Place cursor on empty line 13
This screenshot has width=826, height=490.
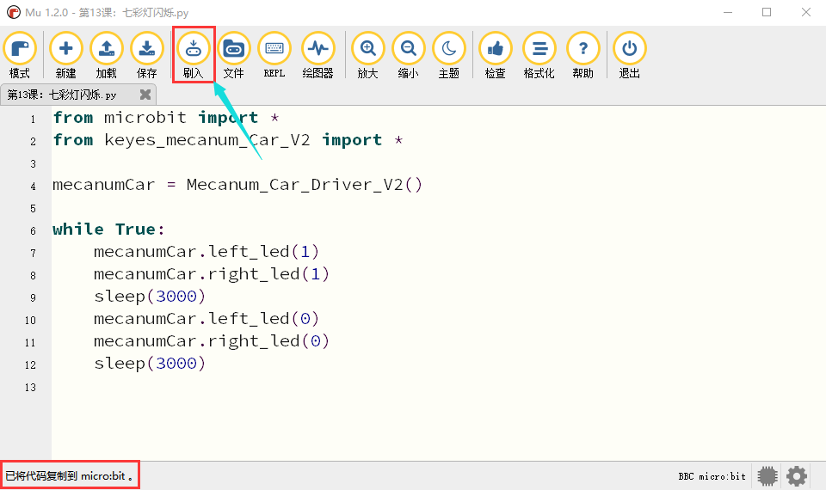[x=437, y=387]
